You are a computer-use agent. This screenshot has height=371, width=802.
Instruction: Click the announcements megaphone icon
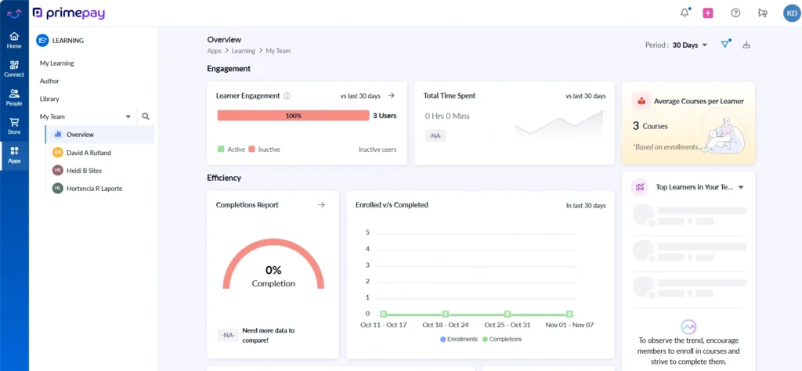[x=763, y=13]
